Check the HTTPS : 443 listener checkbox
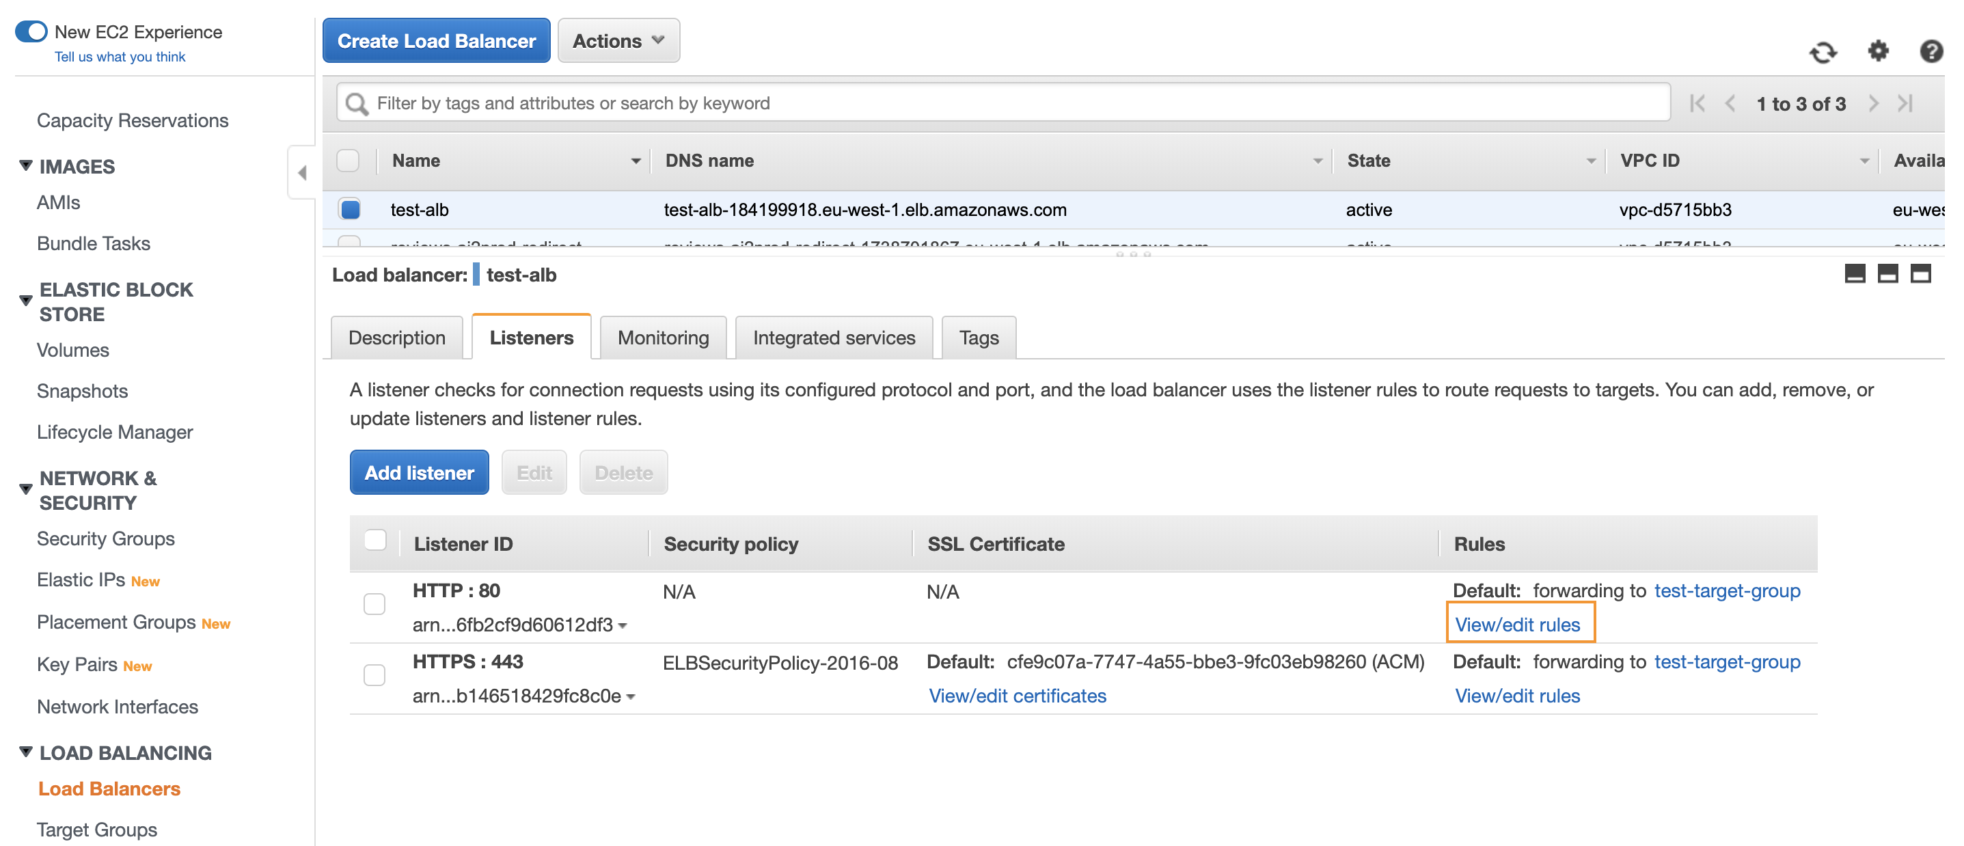 (374, 675)
